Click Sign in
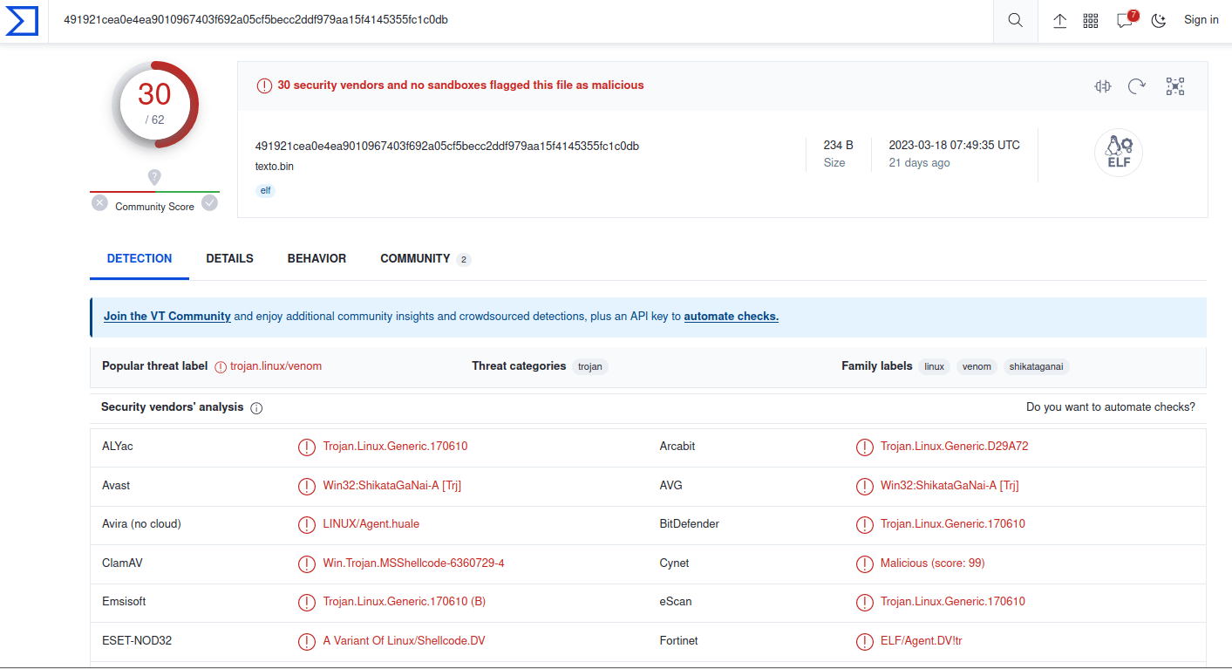Image resolution: width=1232 pixels, height=669 pixels. 1201,20
